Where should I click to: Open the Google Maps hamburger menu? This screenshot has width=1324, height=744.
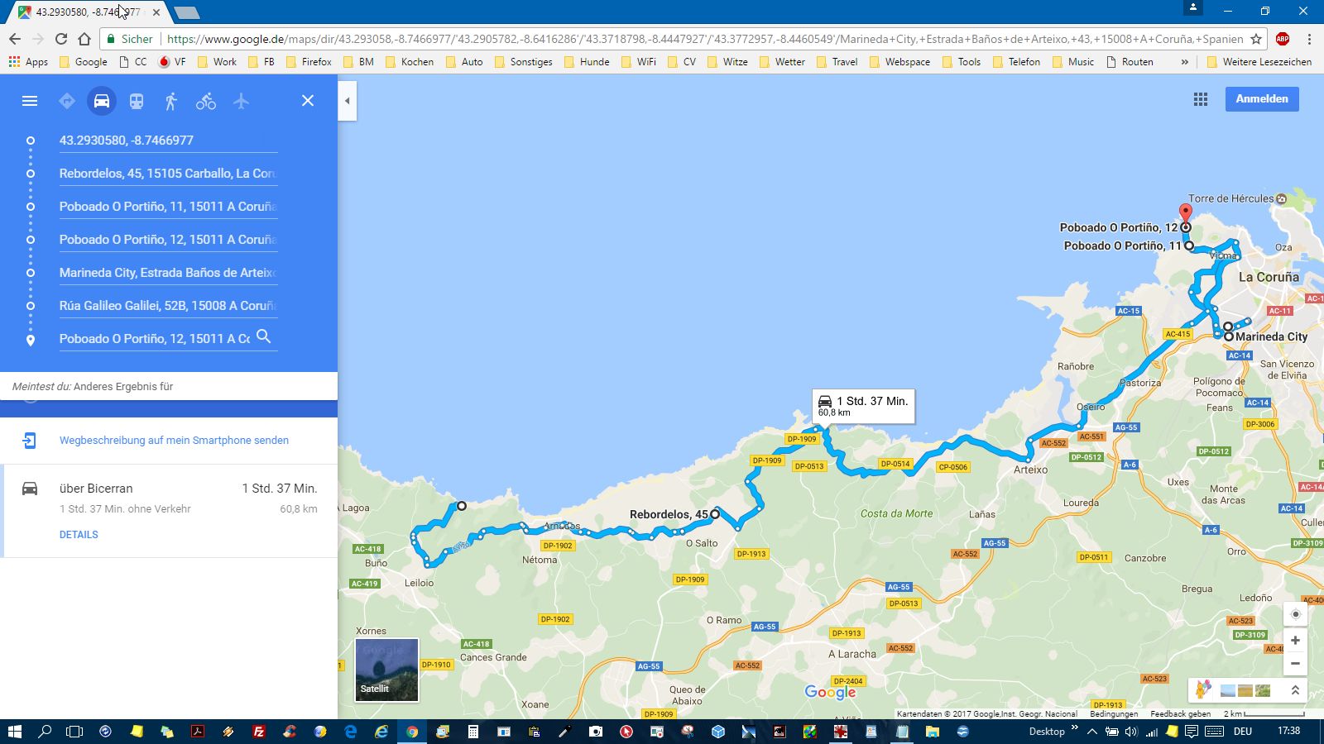point(30,101)
